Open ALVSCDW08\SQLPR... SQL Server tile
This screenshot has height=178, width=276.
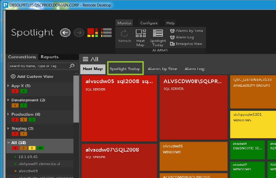point(194,108)
